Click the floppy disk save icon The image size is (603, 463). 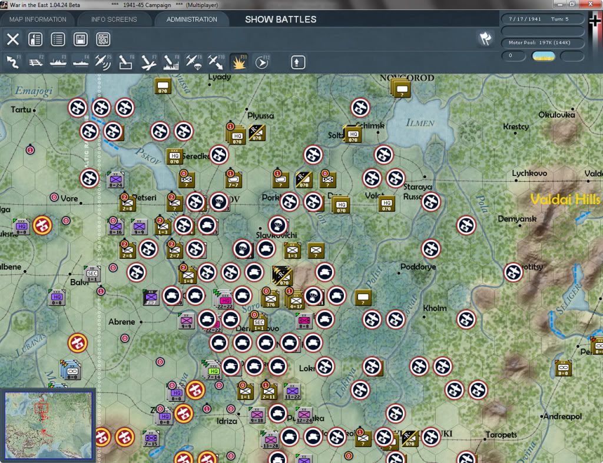pos(80,39)
